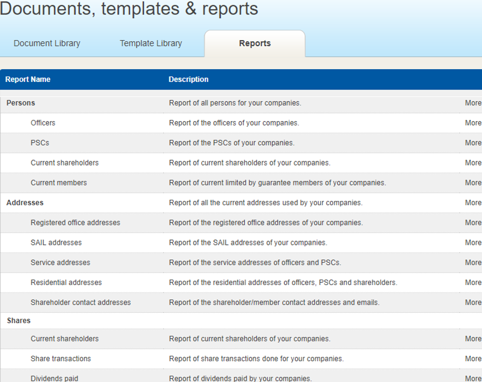This screenshot has width=482, height=382.
Task: Click More link for SAIL addresses row
Action: (473, 242)
